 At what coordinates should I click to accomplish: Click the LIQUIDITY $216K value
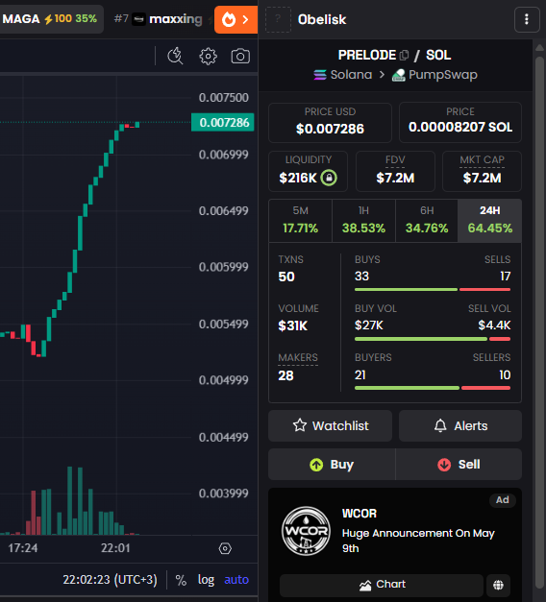coord(298,178)
